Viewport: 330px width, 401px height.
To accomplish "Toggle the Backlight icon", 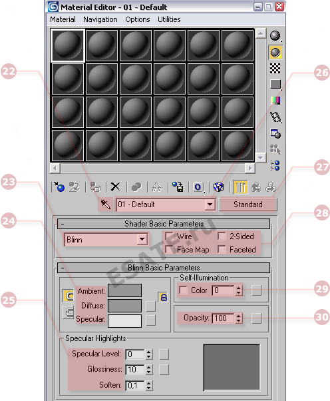I will tap(275, 53).
